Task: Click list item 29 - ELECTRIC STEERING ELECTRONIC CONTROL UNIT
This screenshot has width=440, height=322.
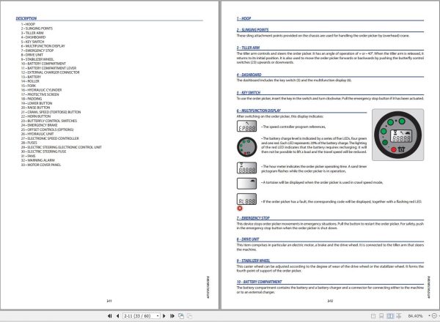Action: tap(62, 147)
